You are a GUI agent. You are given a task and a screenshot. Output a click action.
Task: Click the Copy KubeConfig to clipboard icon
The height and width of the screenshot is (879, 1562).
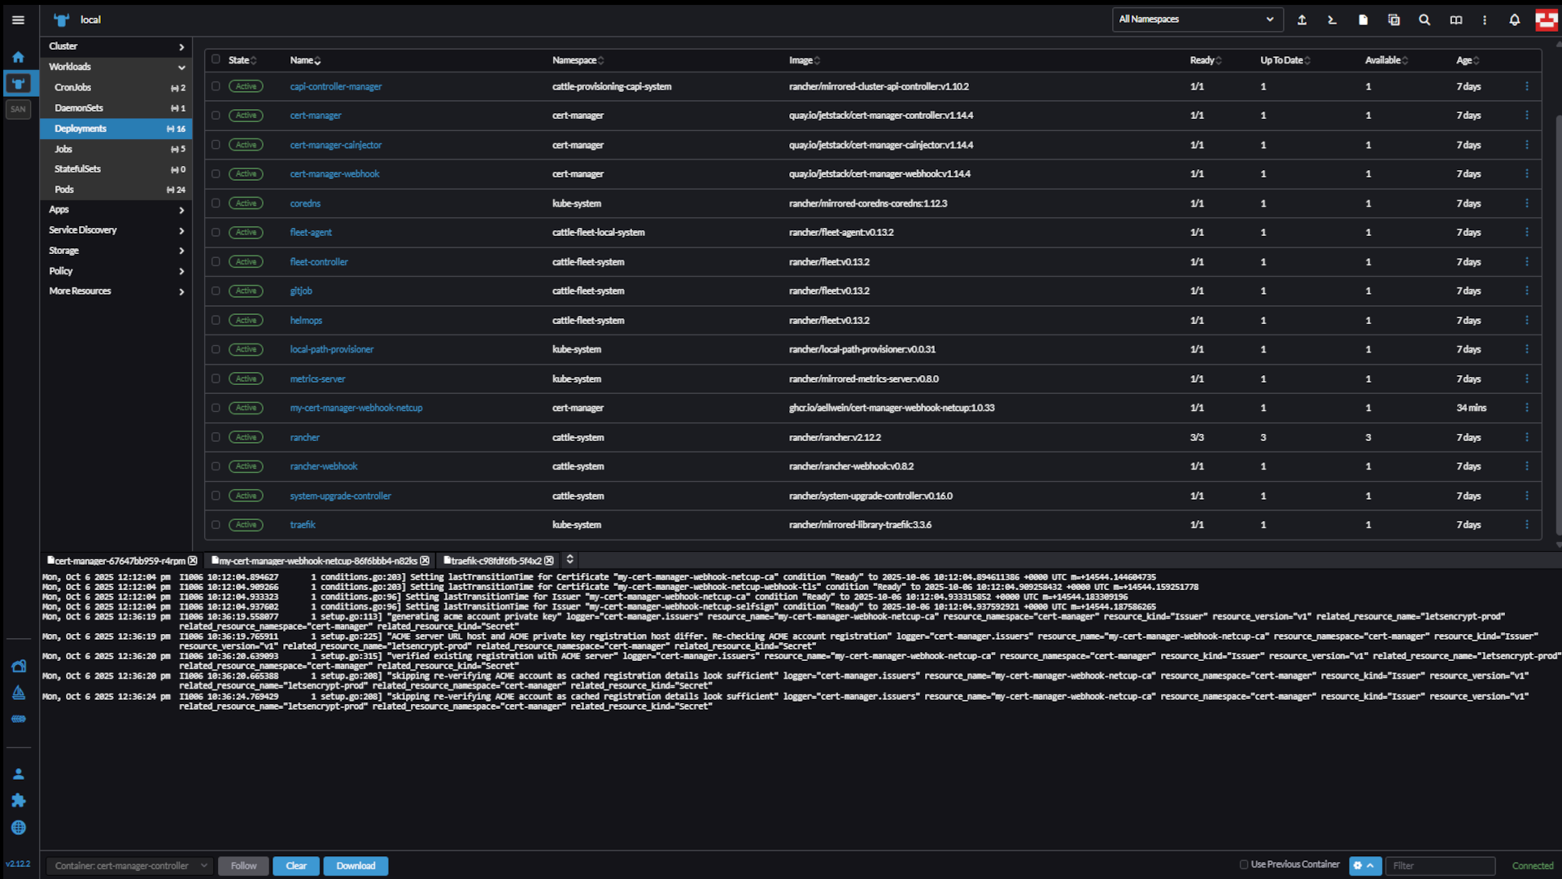[1394, 20]
